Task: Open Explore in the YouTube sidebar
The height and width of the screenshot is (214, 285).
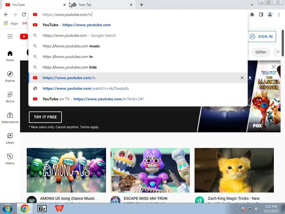Action: [x=10, y=76]
